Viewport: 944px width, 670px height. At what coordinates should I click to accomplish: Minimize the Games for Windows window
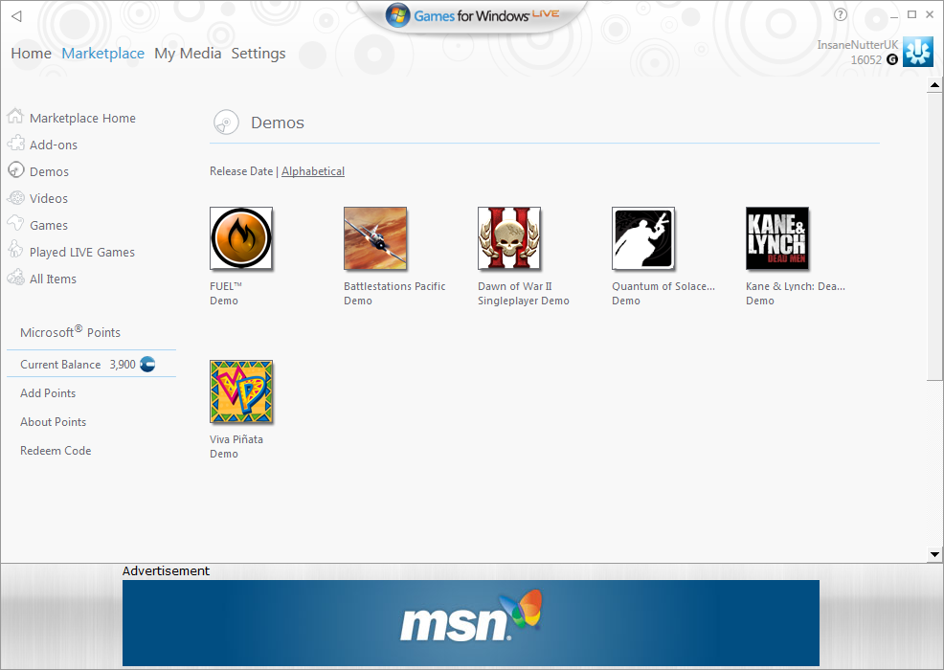894,15
